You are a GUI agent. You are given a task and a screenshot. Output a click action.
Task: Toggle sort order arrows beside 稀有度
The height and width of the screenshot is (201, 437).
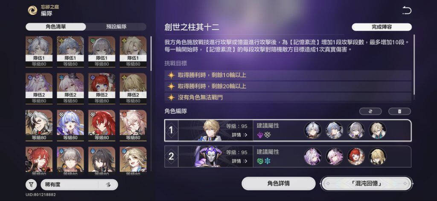[x=108, y=184]
